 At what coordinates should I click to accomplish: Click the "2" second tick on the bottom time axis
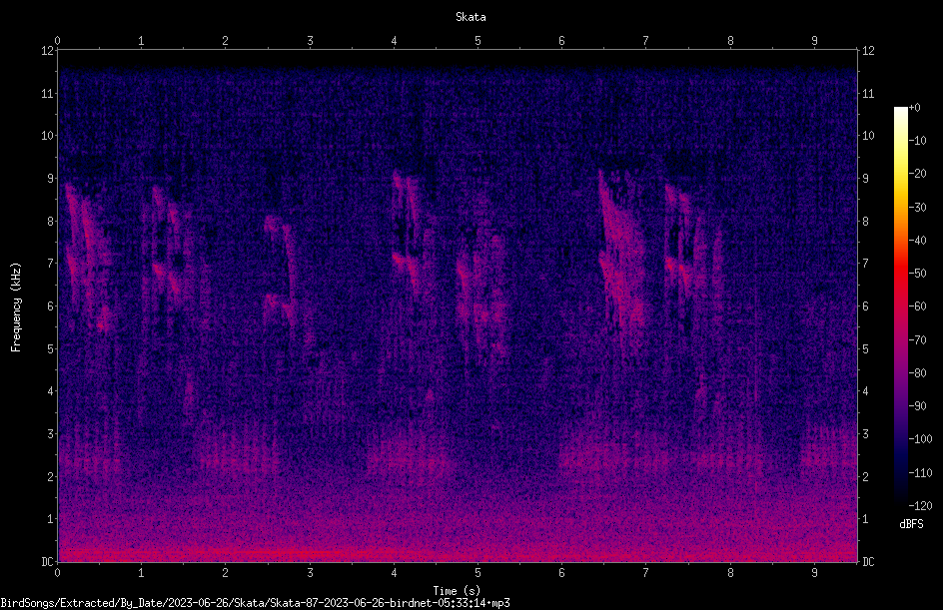pyautogui.click(x=226, y=573)
